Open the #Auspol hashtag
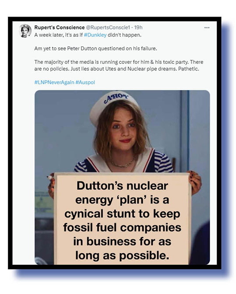Viewport: 236px width, 294px height. click(x=85, y=82)
